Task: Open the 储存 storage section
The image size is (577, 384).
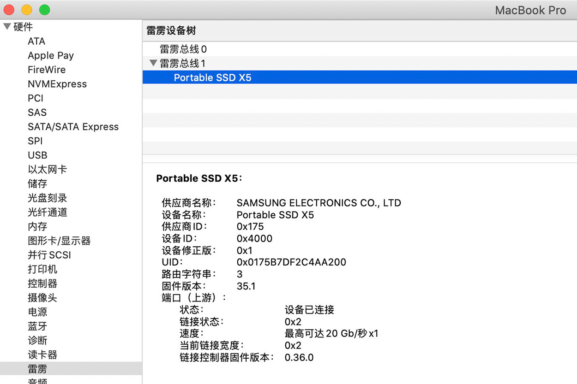Action: tap(37, 184)
